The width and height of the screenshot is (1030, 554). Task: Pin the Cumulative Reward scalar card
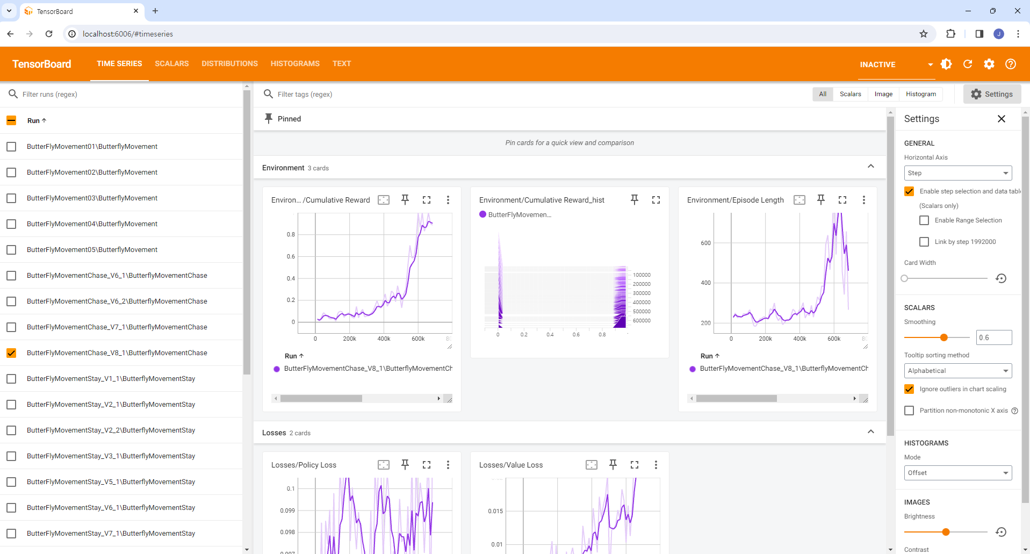(405, 200)
